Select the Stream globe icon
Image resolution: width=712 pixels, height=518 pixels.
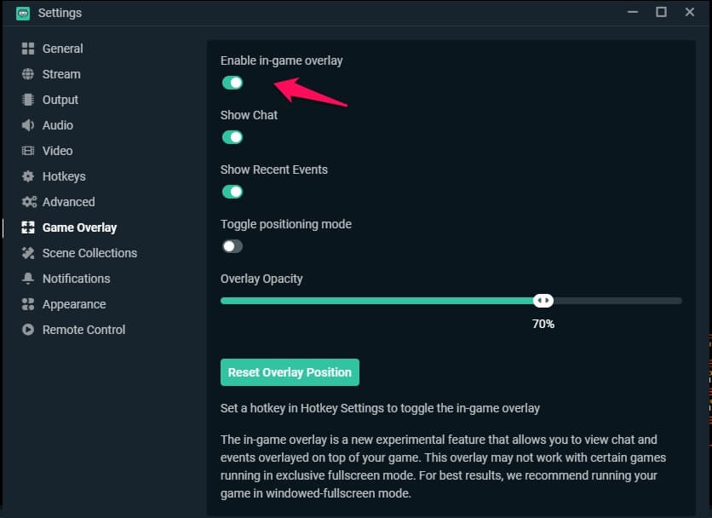click(x=28, y=74)
